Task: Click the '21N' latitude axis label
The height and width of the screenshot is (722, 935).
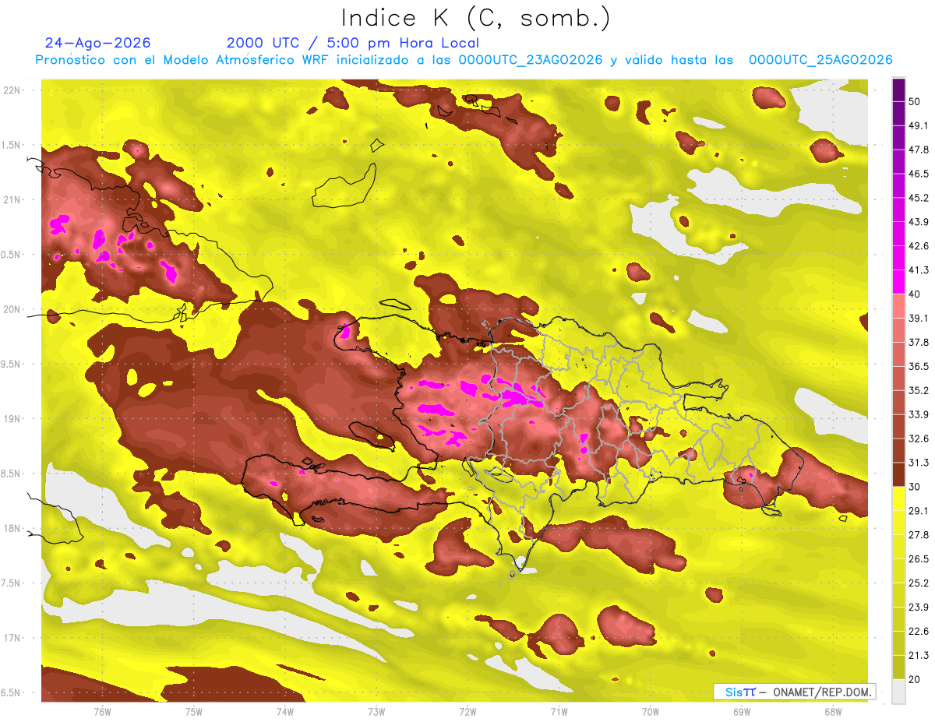Action: [13, 199]
